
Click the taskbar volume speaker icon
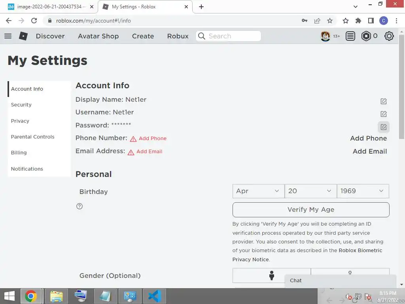pos(348,297)
